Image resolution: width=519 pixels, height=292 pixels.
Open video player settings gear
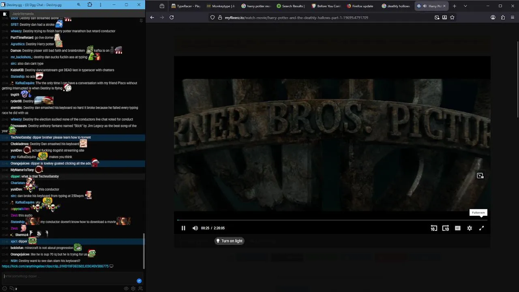point(470,228)
